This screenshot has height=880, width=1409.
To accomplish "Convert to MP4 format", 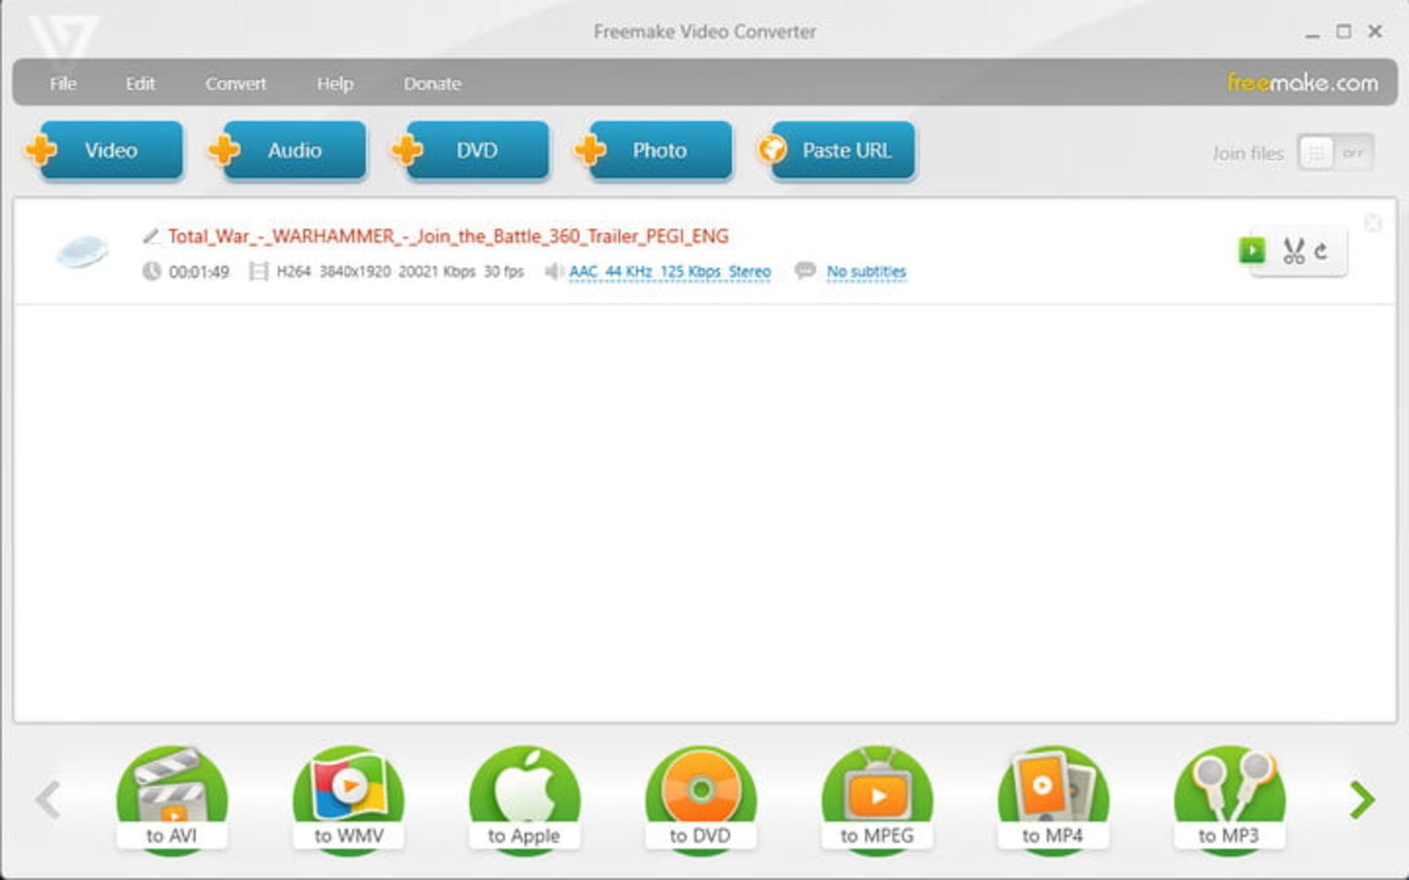I will (x=1053, y=799).
